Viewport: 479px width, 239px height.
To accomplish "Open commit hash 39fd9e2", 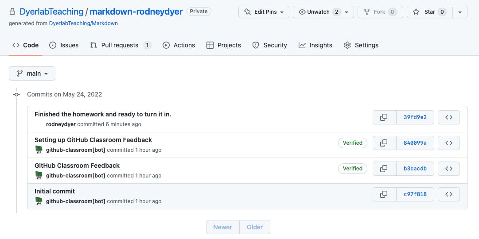I will pyautogui.click(x=415, y=118).
